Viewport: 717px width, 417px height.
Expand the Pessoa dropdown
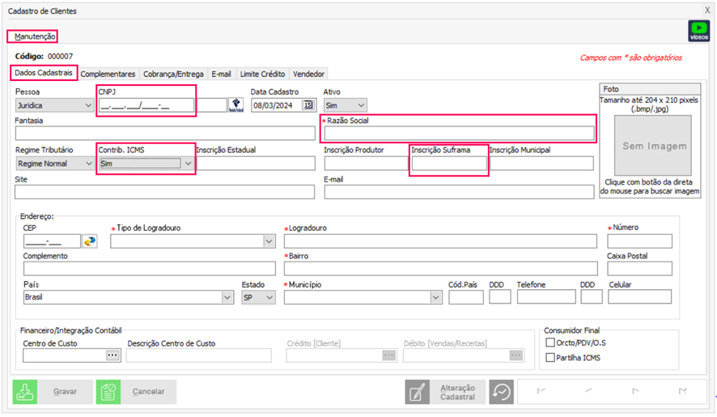tap(87, 105)
